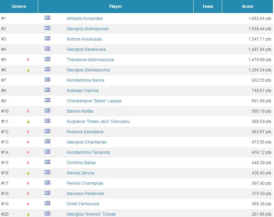Click Greek flag beside Andreas Vlachos
274x217 pixels.
click(x=47, y=90)
